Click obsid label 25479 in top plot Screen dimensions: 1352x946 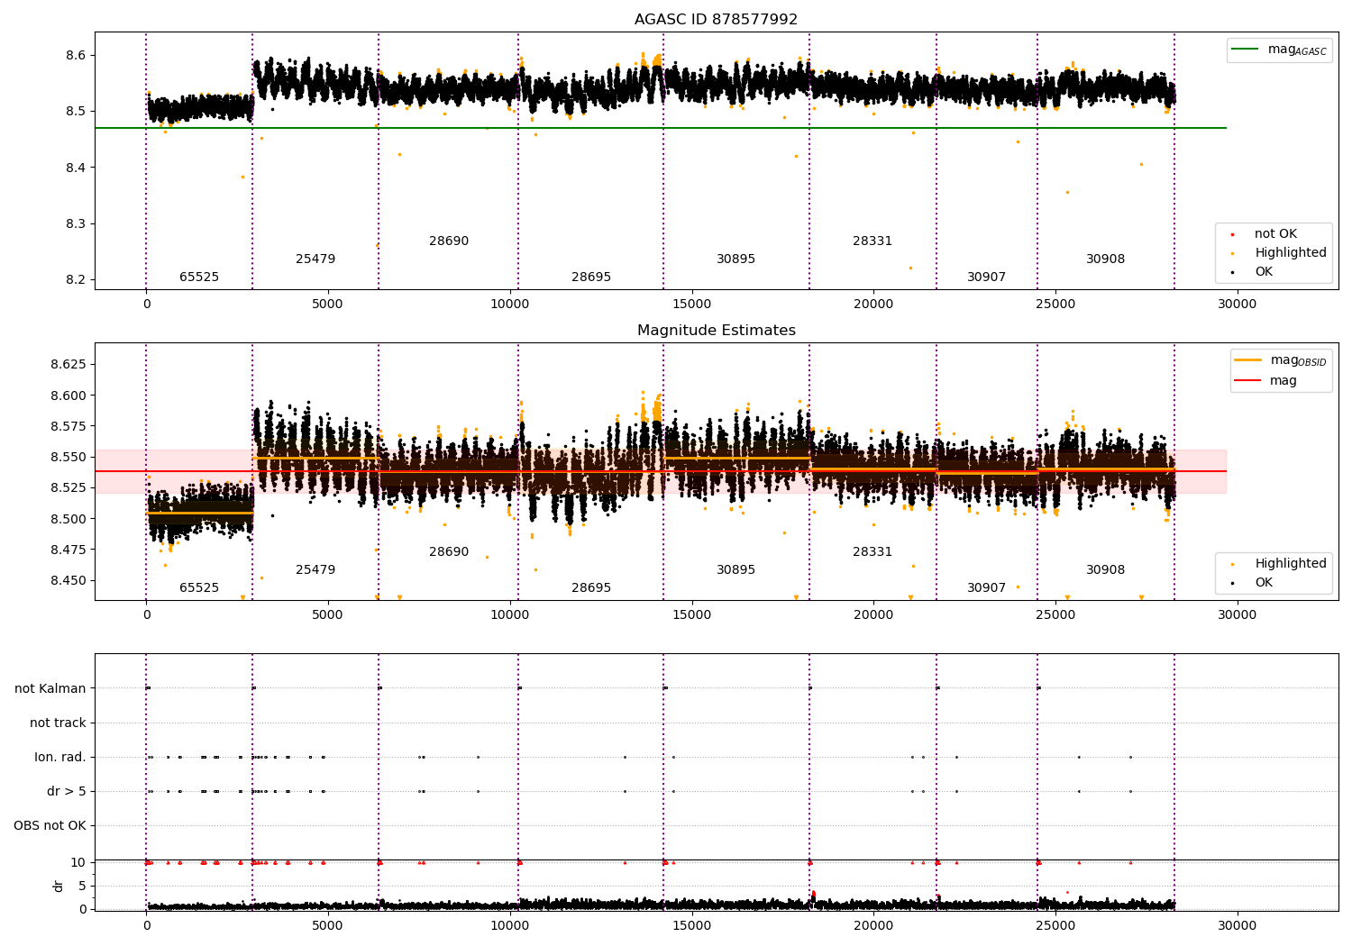click(315, 259)
